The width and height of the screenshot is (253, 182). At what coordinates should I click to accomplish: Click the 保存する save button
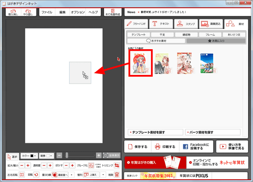pyautogui.click(x=138, y=147)
